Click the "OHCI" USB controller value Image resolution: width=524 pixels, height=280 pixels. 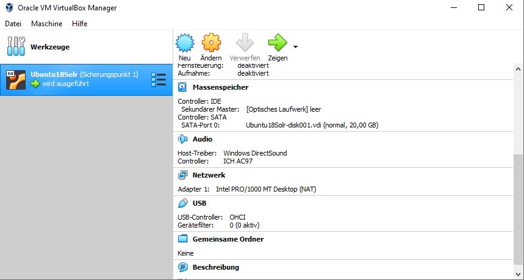(x=238, y=217)
